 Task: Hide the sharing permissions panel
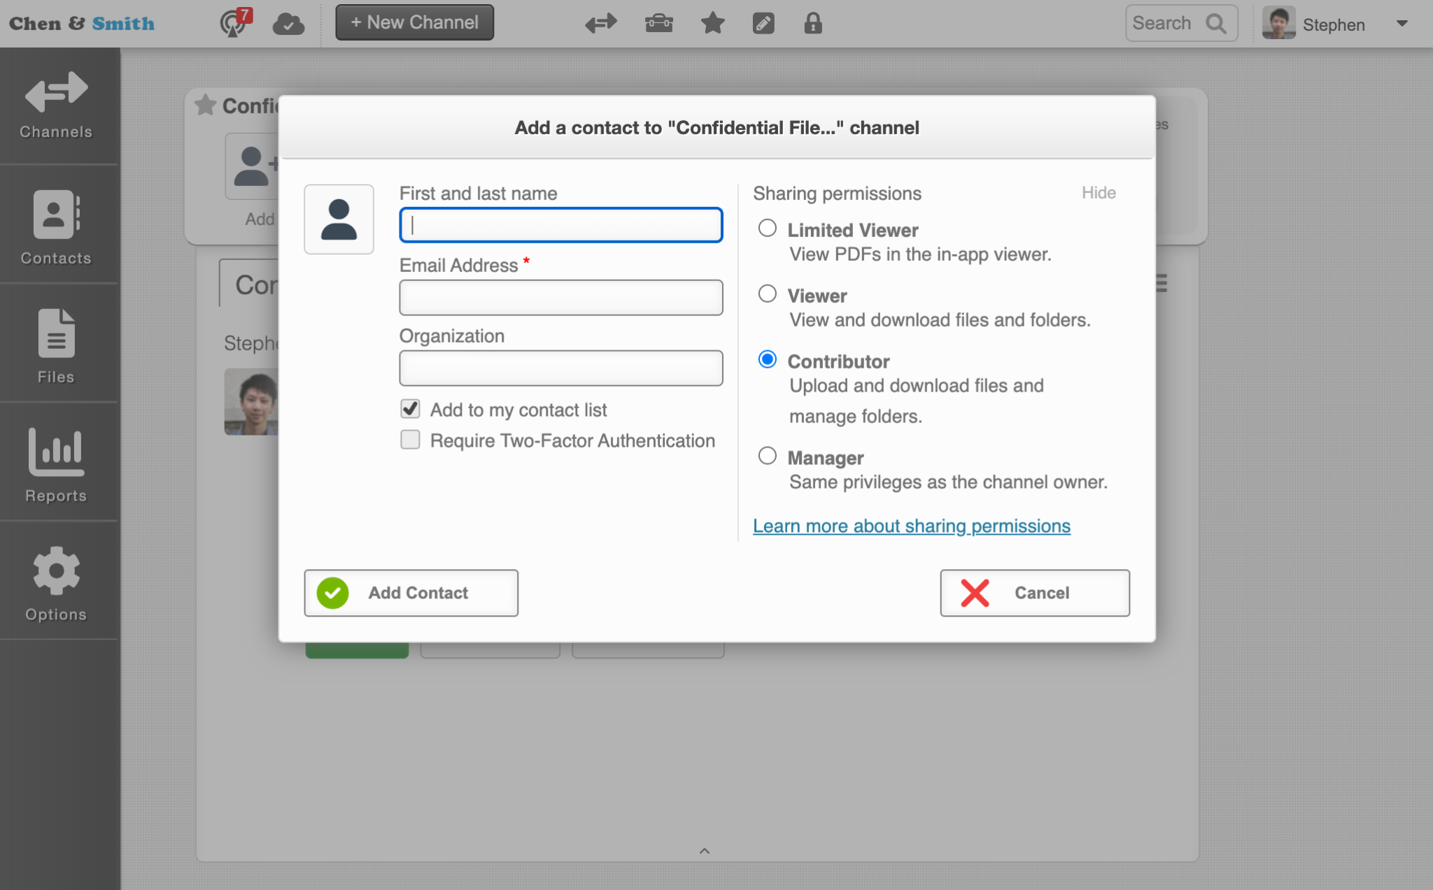pyautogui.click(x=1098, y=193)
